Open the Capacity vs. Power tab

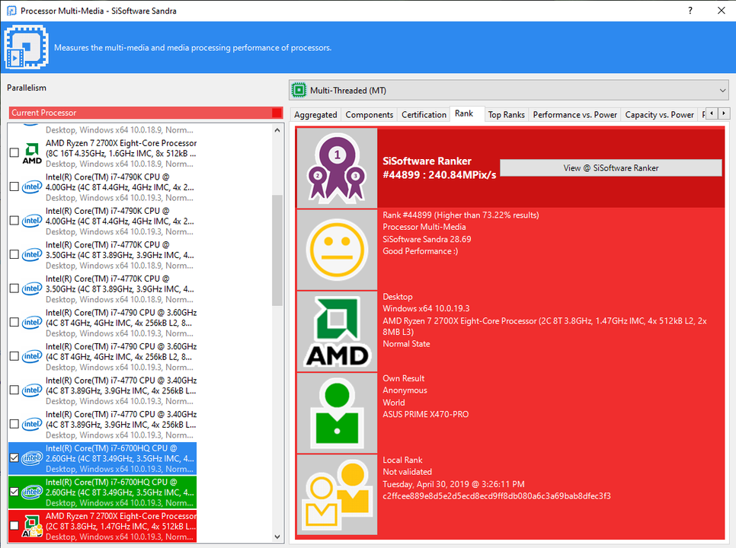coord(660,115)
